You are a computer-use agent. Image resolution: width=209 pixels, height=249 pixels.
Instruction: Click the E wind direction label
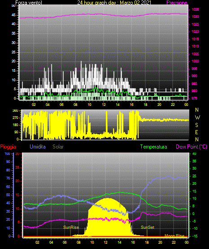196,132
